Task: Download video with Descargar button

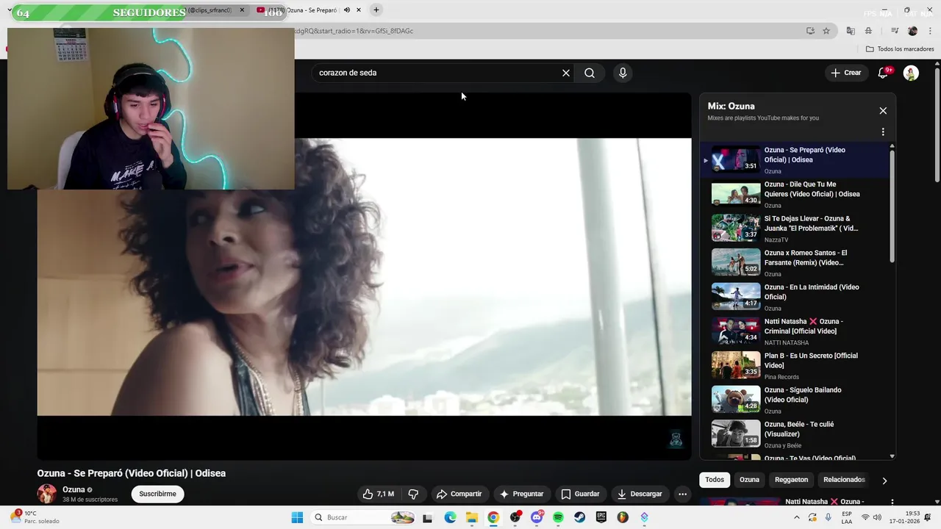Action: click(x=640, y=494)
